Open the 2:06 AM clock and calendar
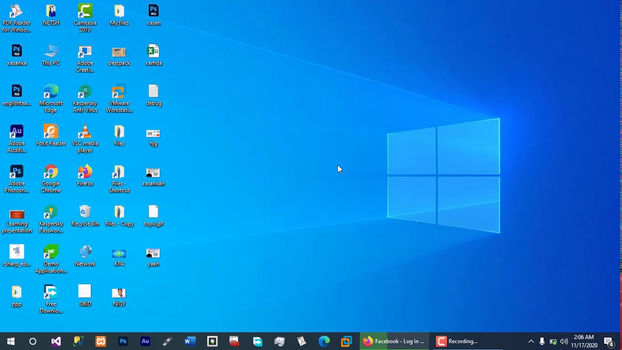Image resolution: width=622 pixels, height=350 pixels. click(584, 341)
